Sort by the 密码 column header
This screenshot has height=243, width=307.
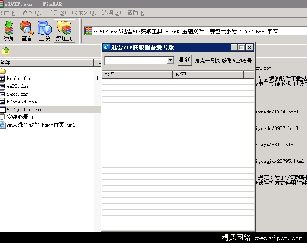point(208,75)
